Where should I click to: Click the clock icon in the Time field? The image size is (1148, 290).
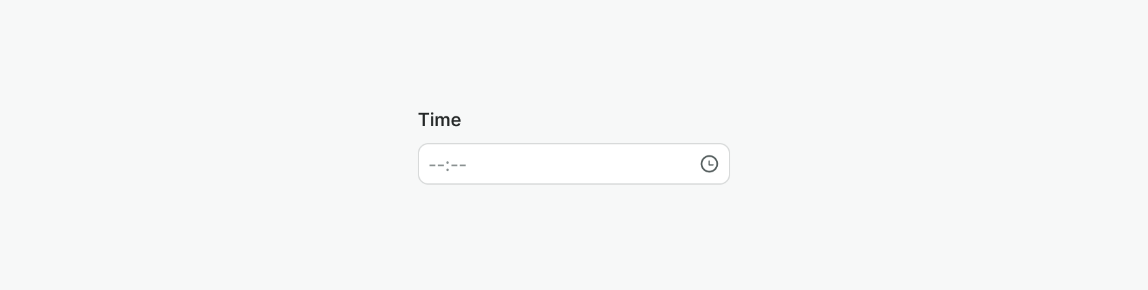709,164
